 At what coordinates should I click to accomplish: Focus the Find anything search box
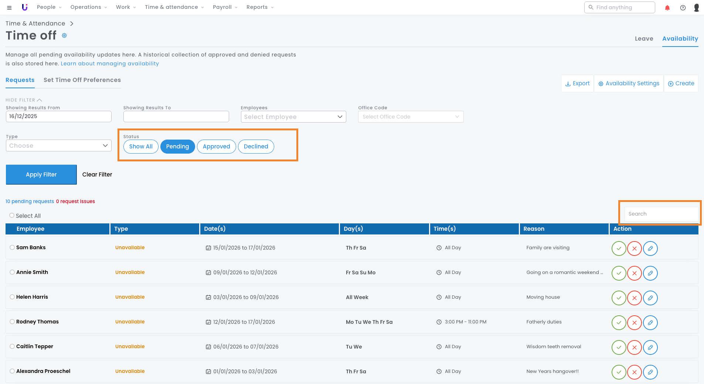[620, 7]
